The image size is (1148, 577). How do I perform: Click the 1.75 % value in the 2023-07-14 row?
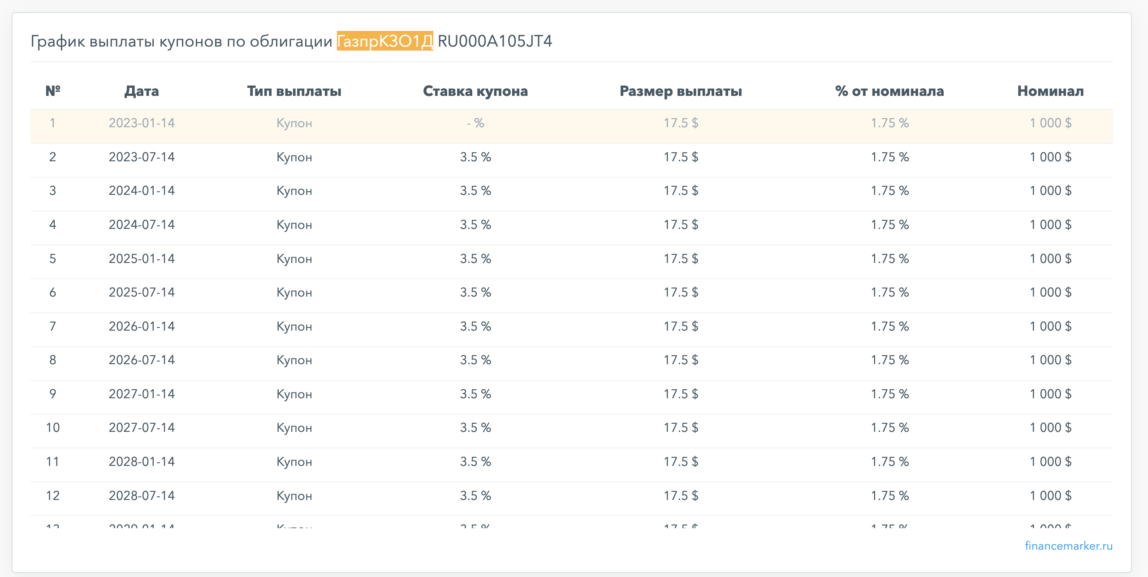click(890, 157)
